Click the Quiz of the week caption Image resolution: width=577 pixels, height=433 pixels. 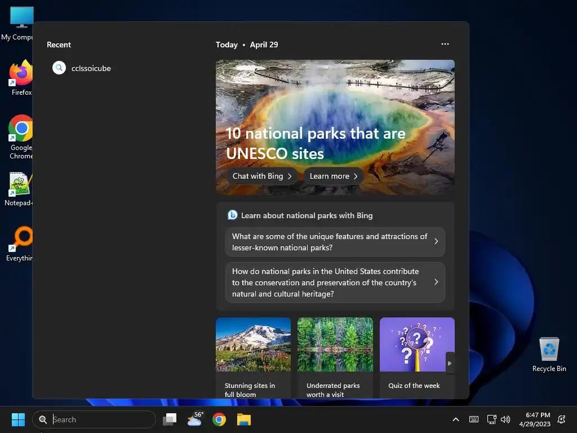[414, 386]
